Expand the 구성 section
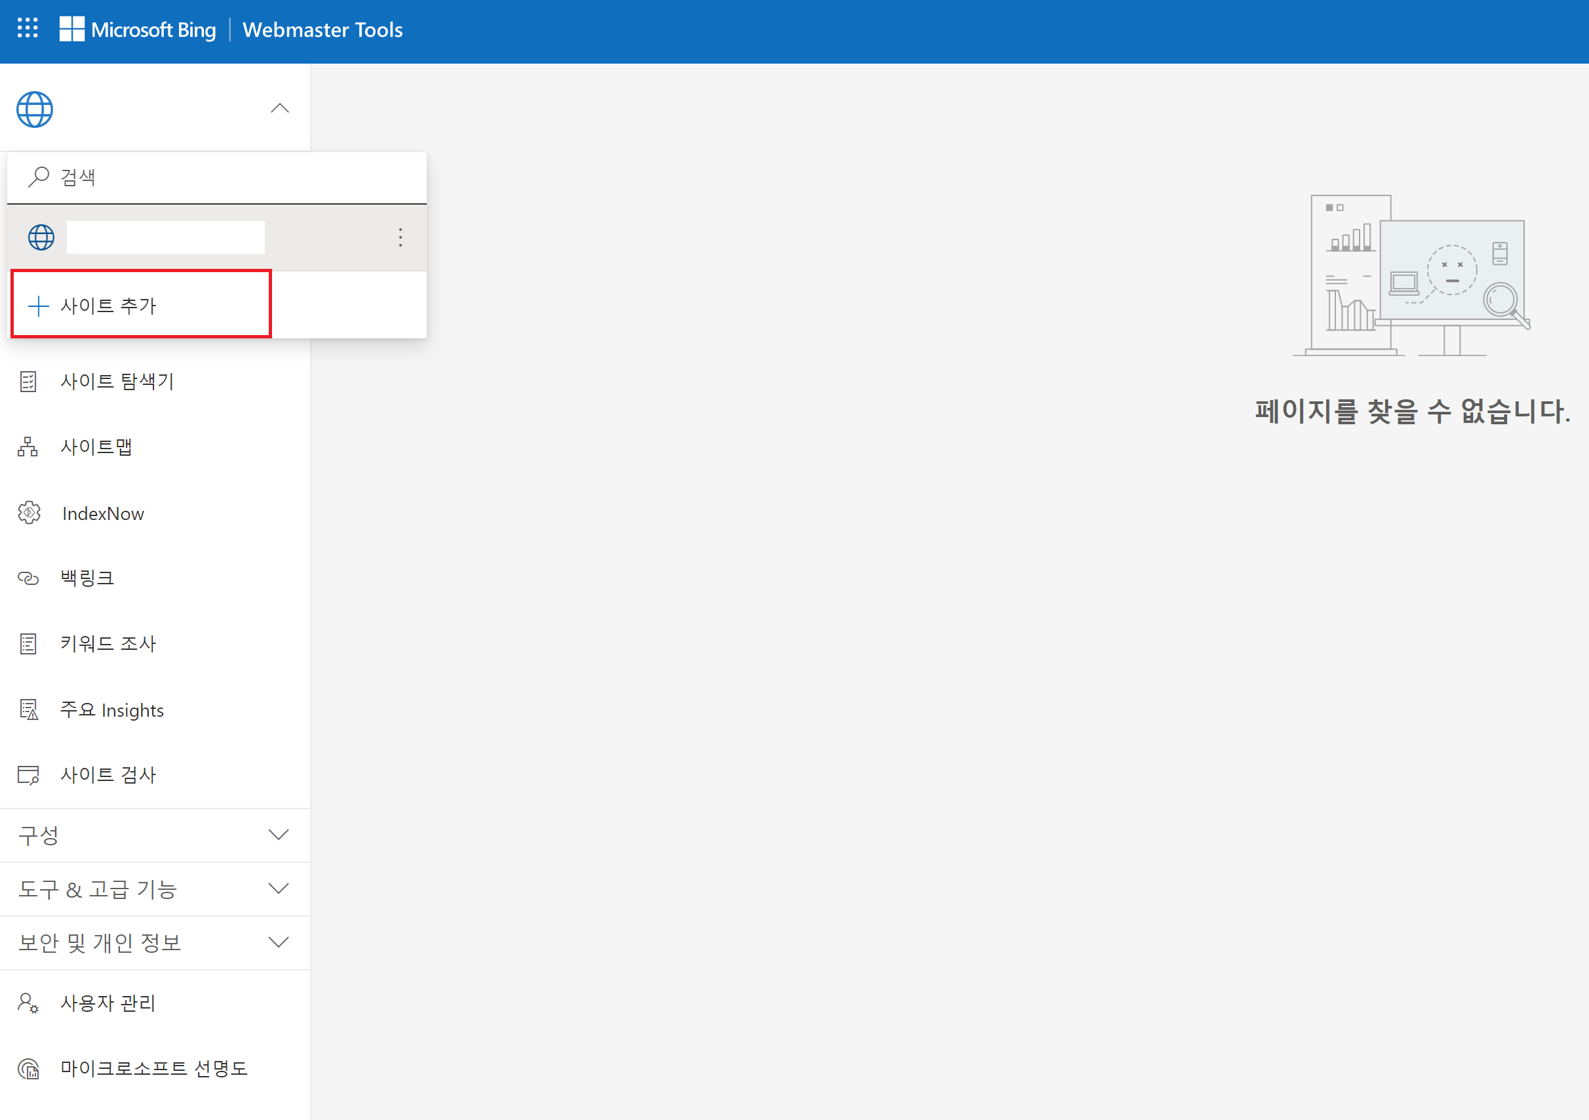Viewport: 1589px width, 1120px height. coord(278,835)
